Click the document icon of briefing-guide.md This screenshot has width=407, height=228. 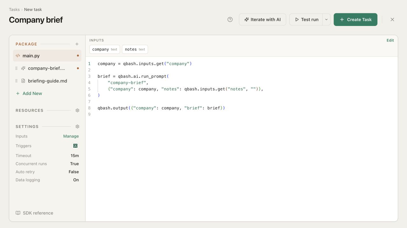click(23, 81)
